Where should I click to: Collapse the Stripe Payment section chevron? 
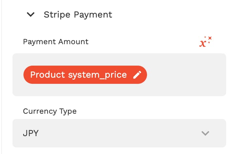(31, 15)
